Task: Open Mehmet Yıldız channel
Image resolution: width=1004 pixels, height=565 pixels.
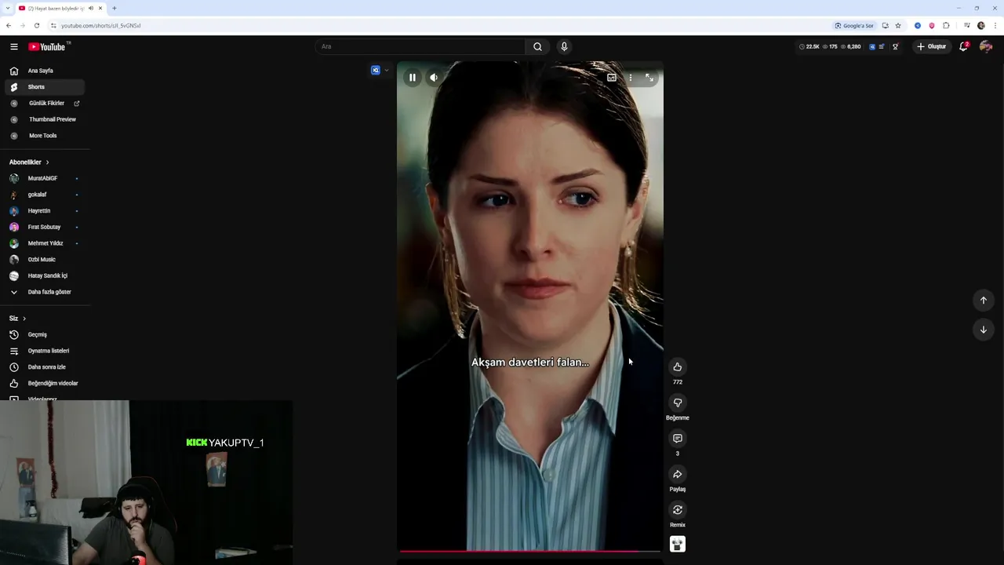Action: (x=45, y=243)
